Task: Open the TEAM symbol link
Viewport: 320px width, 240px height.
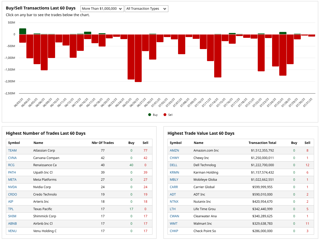Action: tap(12, 151)
